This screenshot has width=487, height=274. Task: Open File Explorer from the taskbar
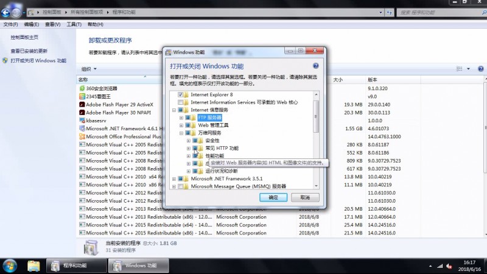(x=33, y=266)
